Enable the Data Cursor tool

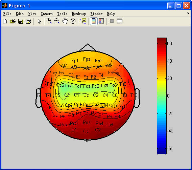83,21
